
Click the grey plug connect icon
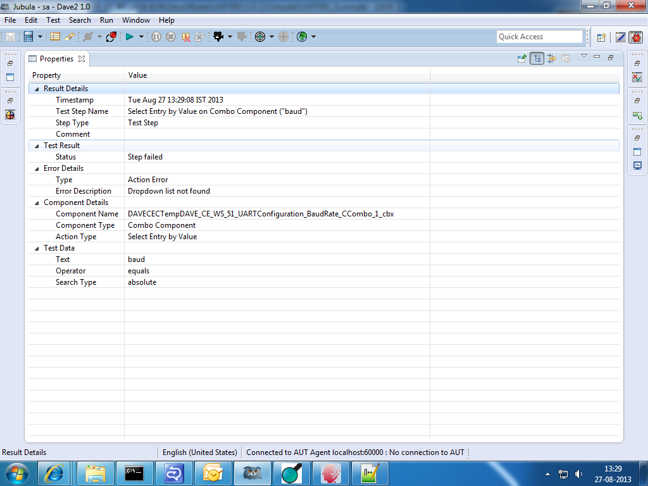pos(87,37)
